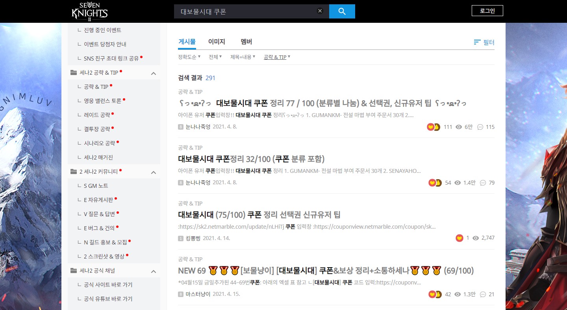
Task: Open post 대보물시대 (75/100) 쿠폰 정리
Action: click(259, 215)
